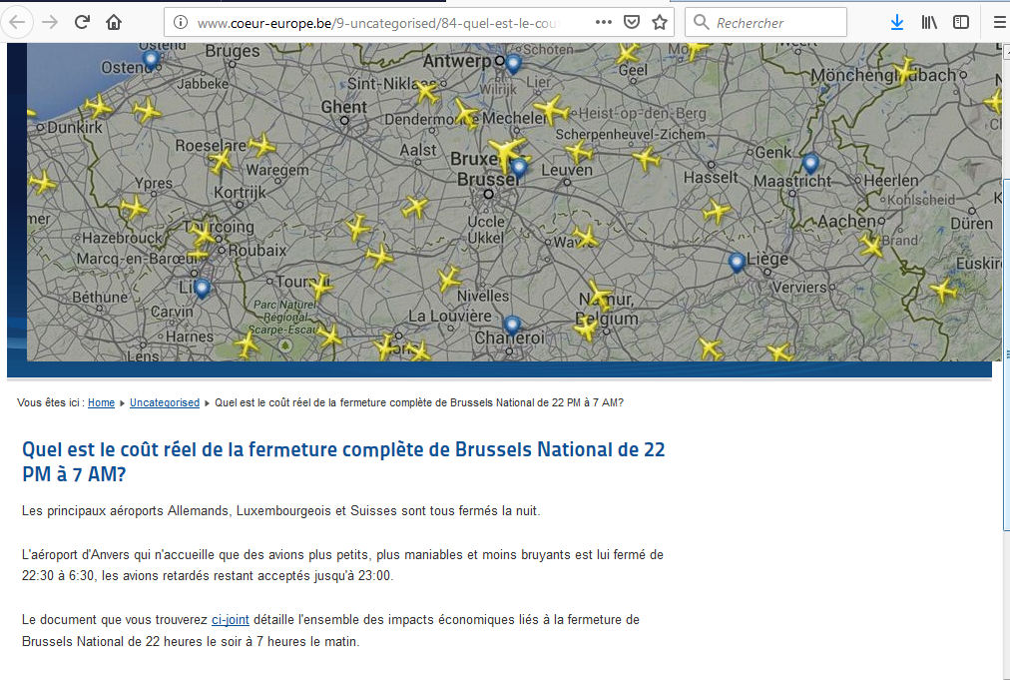Open the Firefox hamburger menu
This screenshot has width=1010, height=680.
(x=999, y=23)
